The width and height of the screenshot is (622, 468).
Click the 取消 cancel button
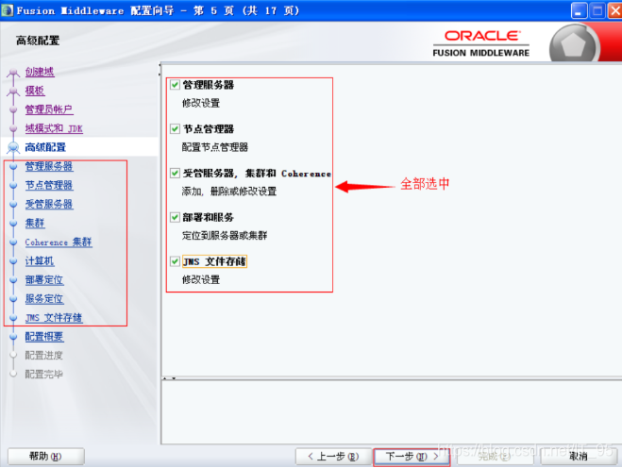coord(578,457)
